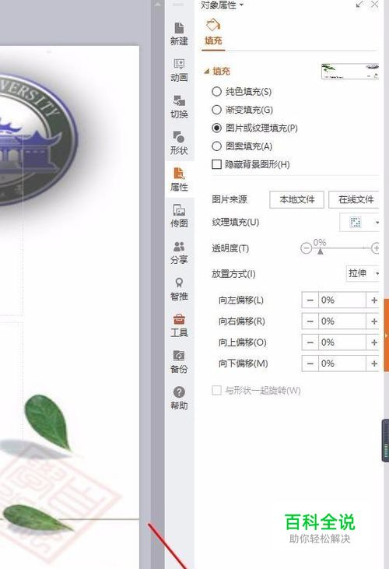The height and width of the screenshot is (569, 389).
Task: Increase 向左偏移(L) value
Action: coord(373,300)
